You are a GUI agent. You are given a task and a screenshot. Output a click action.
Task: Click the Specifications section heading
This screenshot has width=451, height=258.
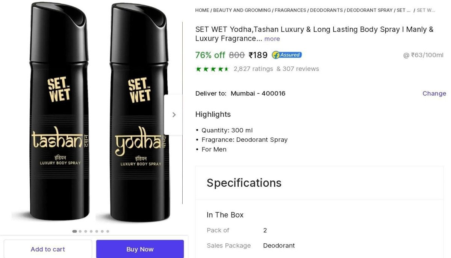click(244, 183)
